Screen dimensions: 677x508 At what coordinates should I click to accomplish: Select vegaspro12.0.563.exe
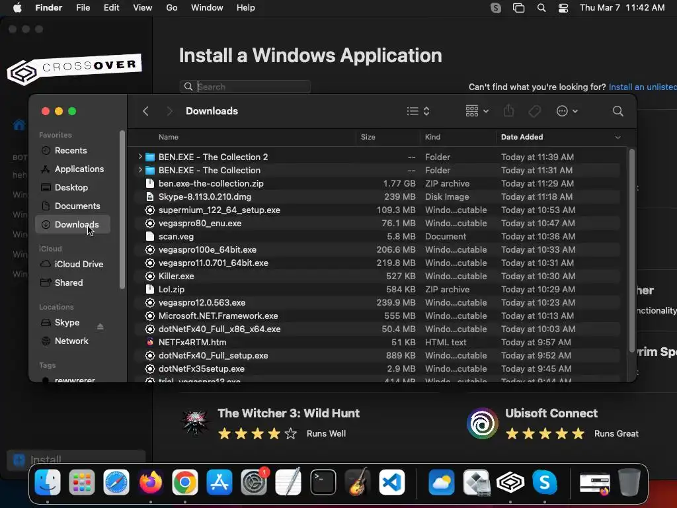point(378,302)
